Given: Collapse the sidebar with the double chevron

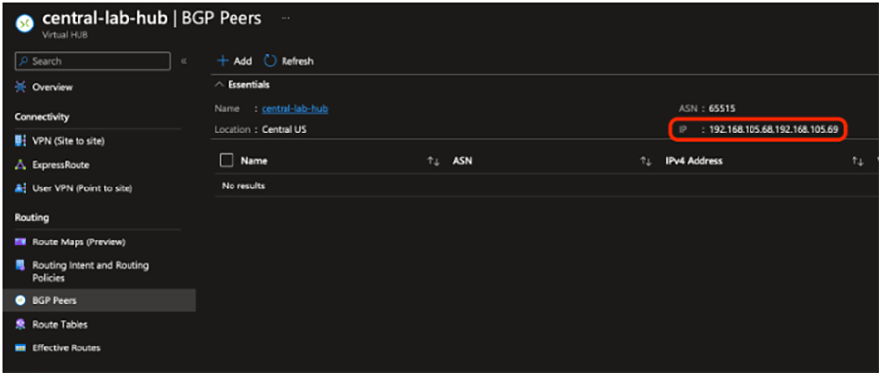Looking at the screenshot, I should click(x=183, y=61).
